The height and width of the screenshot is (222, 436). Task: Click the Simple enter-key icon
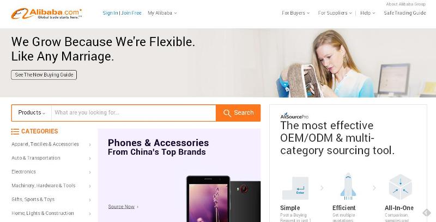click(x=295, y=188)
